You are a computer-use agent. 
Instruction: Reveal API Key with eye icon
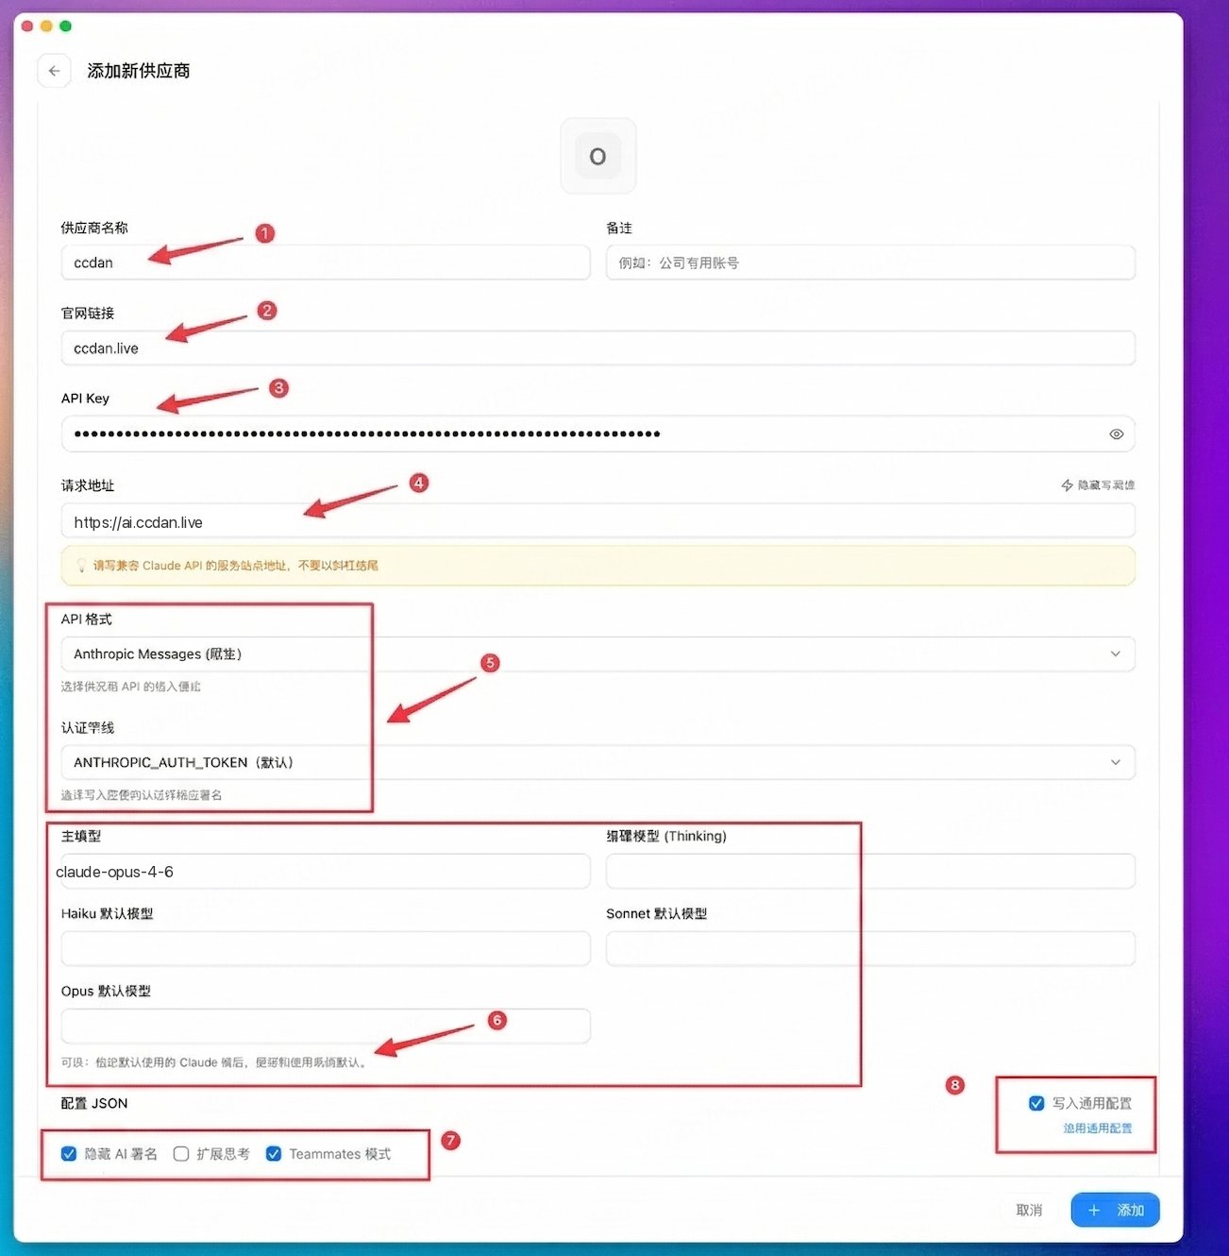pyautogui.click(x=1116, y=434)
